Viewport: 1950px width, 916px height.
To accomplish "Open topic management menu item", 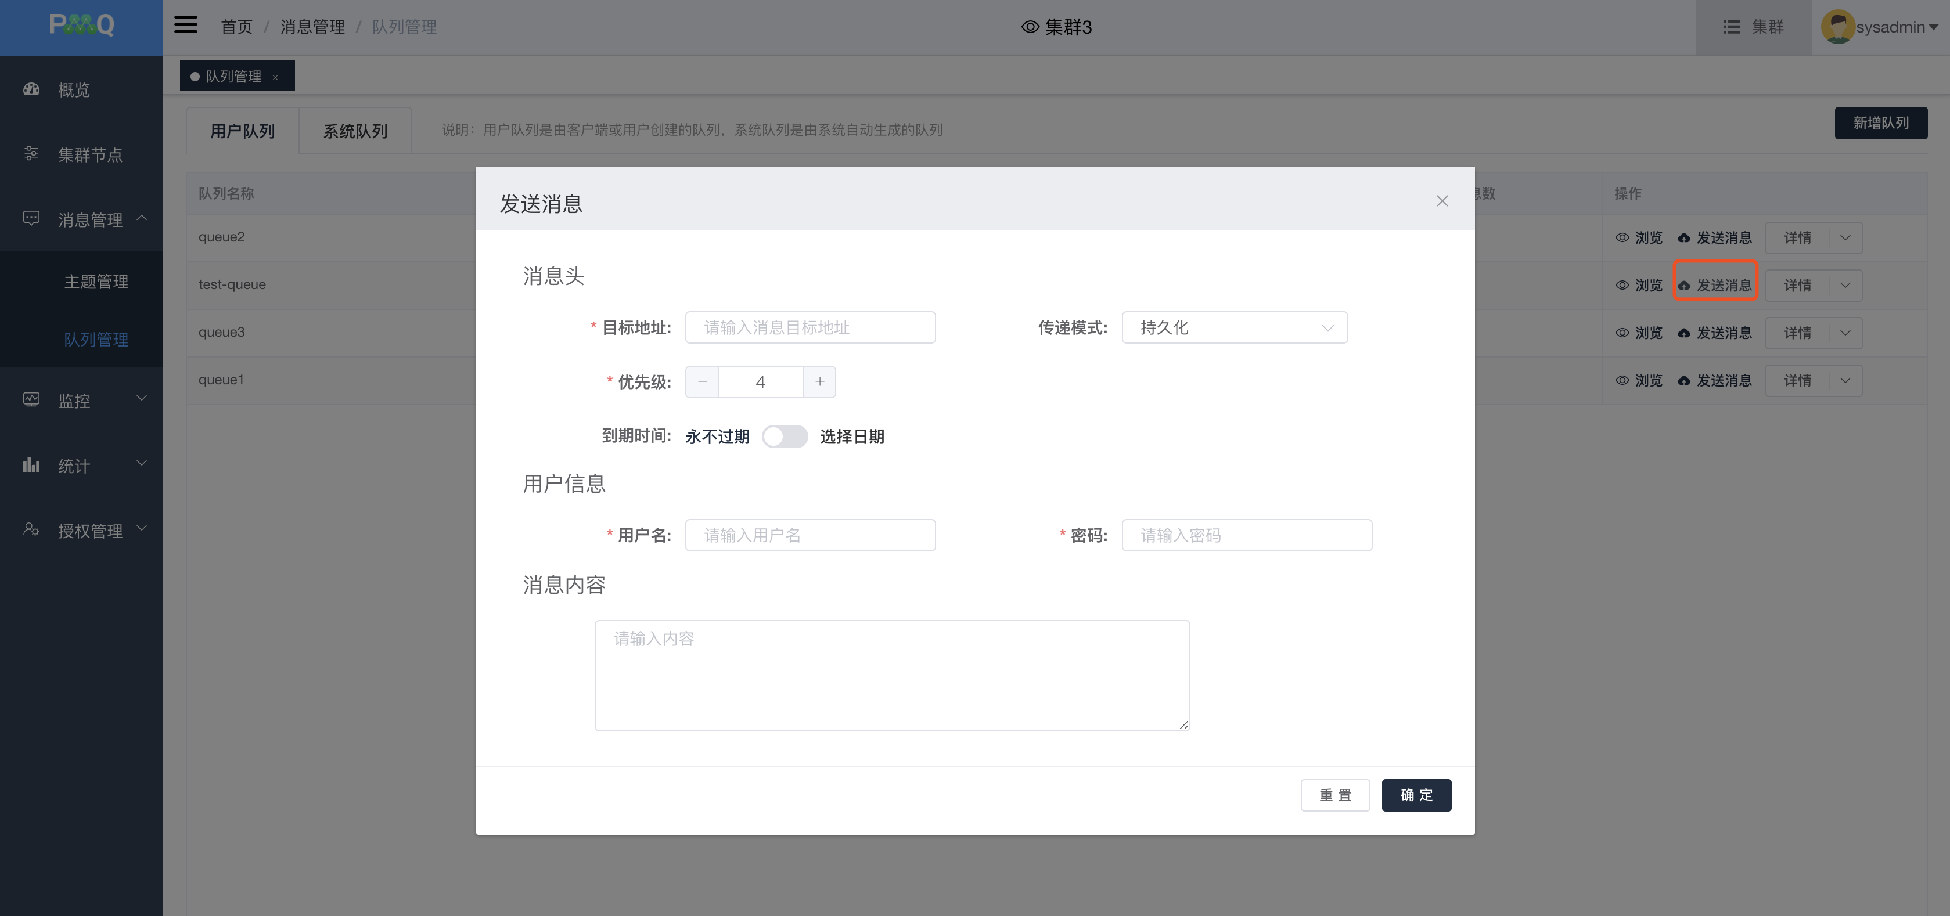I will pyautogui.click(x=96, y=282).
